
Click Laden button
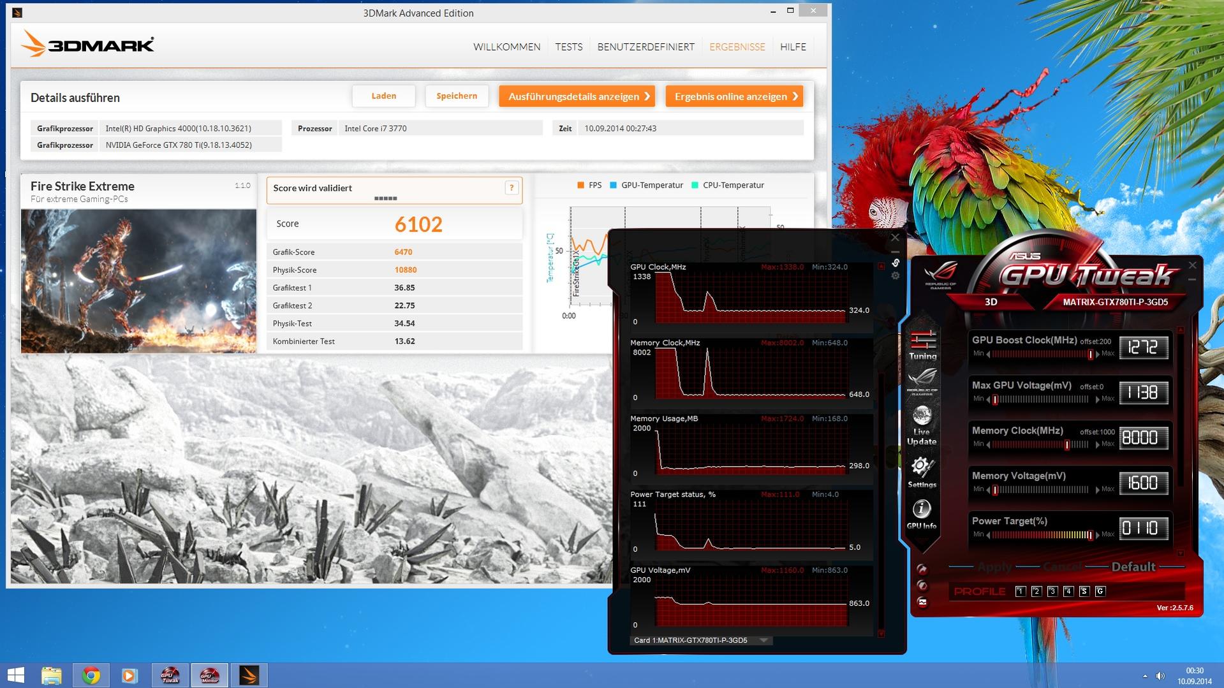coord(383,96)
